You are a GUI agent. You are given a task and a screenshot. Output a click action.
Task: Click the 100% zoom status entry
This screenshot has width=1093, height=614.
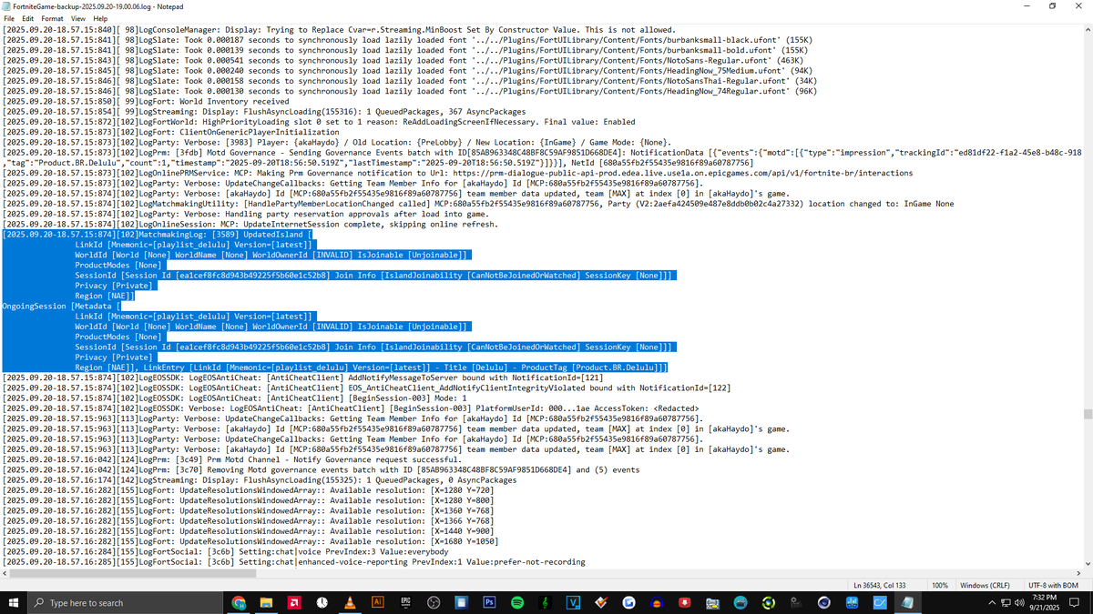940,584
